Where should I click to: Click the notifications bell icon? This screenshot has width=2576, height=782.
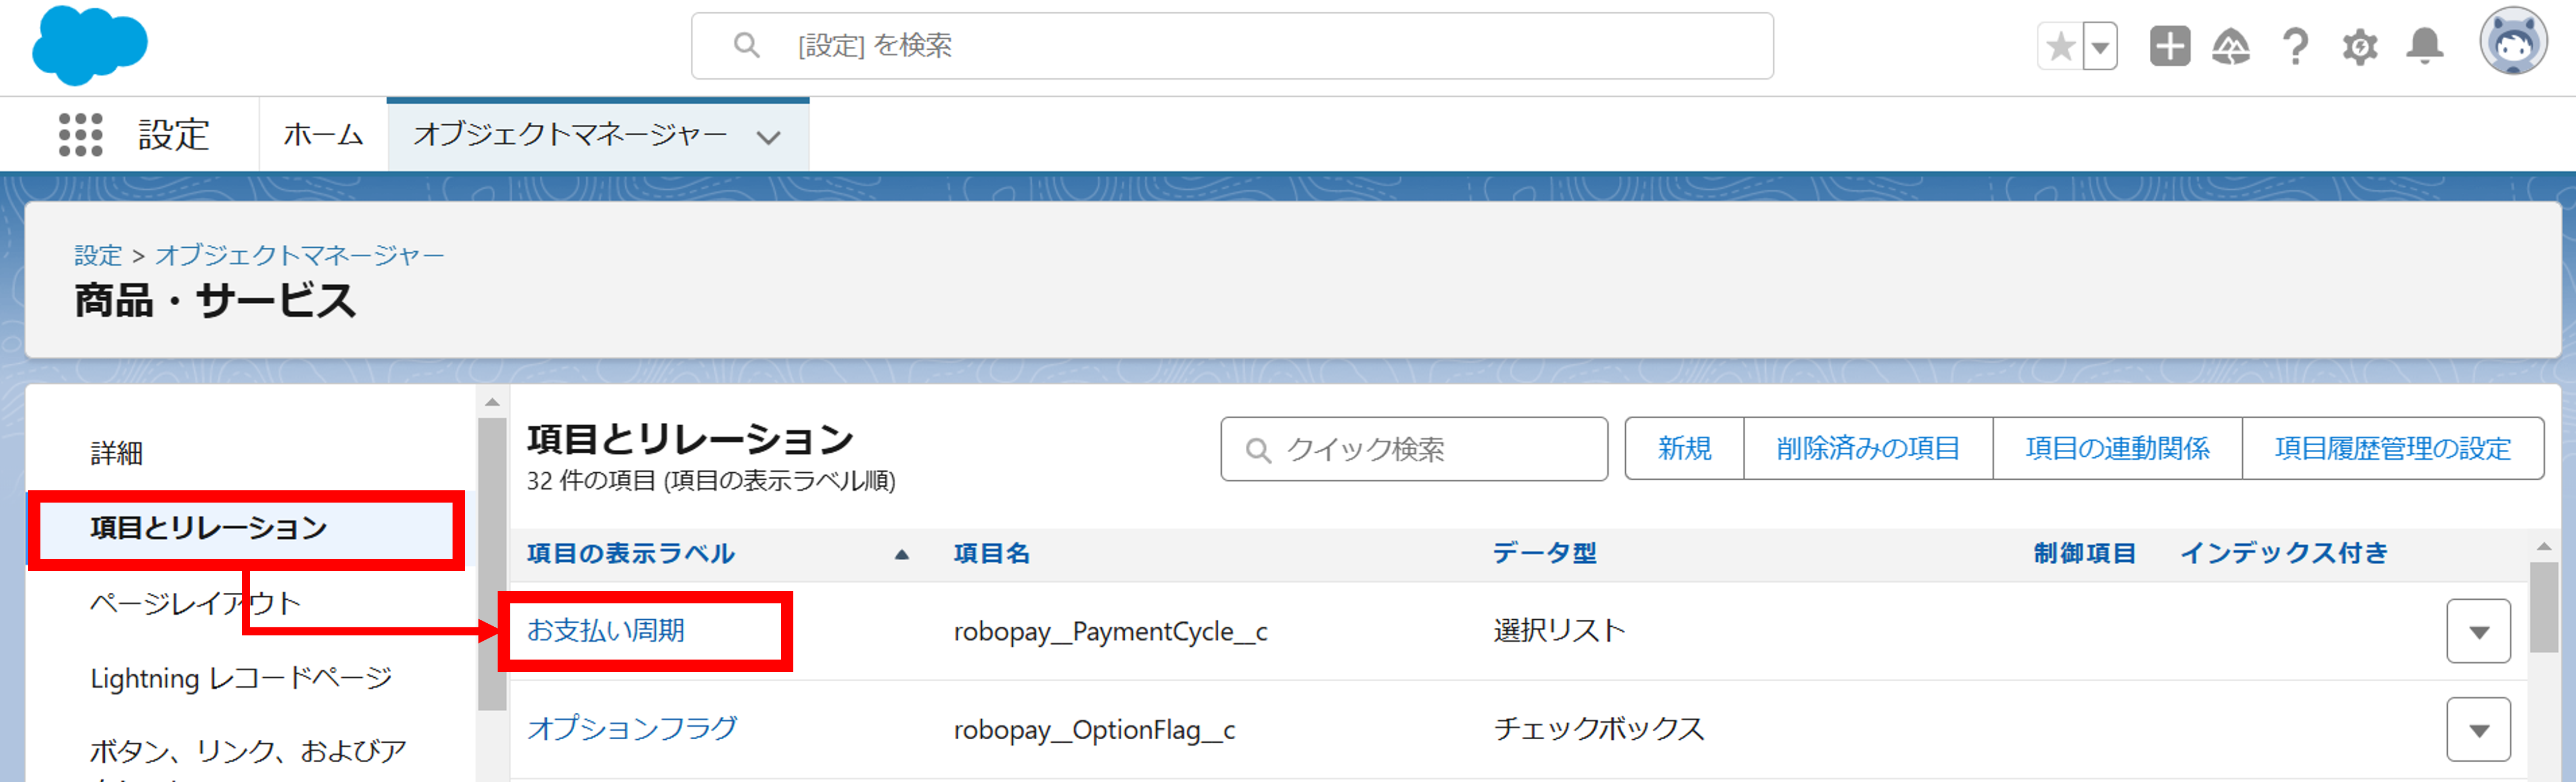coord(2423,46)
